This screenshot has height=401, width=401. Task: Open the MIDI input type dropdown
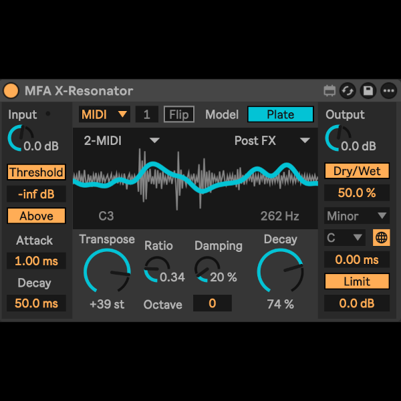[104, 114]
